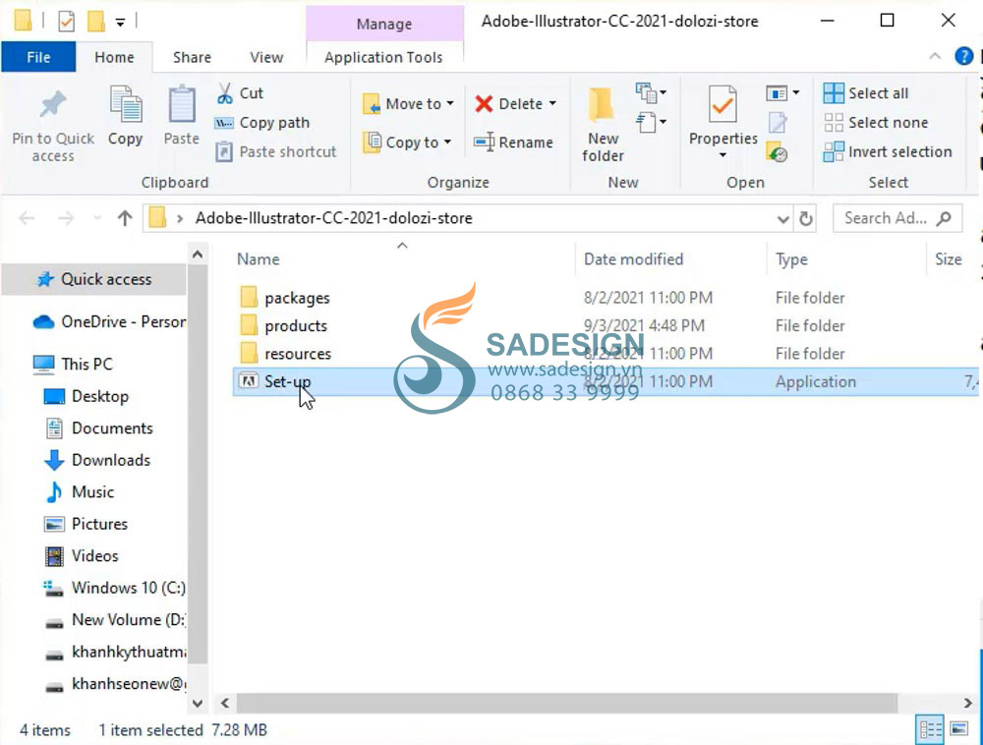
Task: Open the File menu tab
Action: coord(38,57)
